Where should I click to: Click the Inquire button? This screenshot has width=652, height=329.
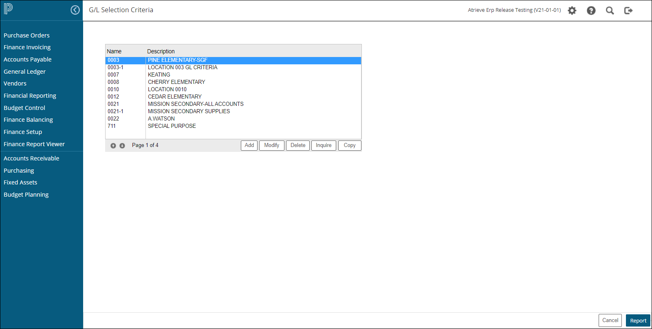point(324,145)
